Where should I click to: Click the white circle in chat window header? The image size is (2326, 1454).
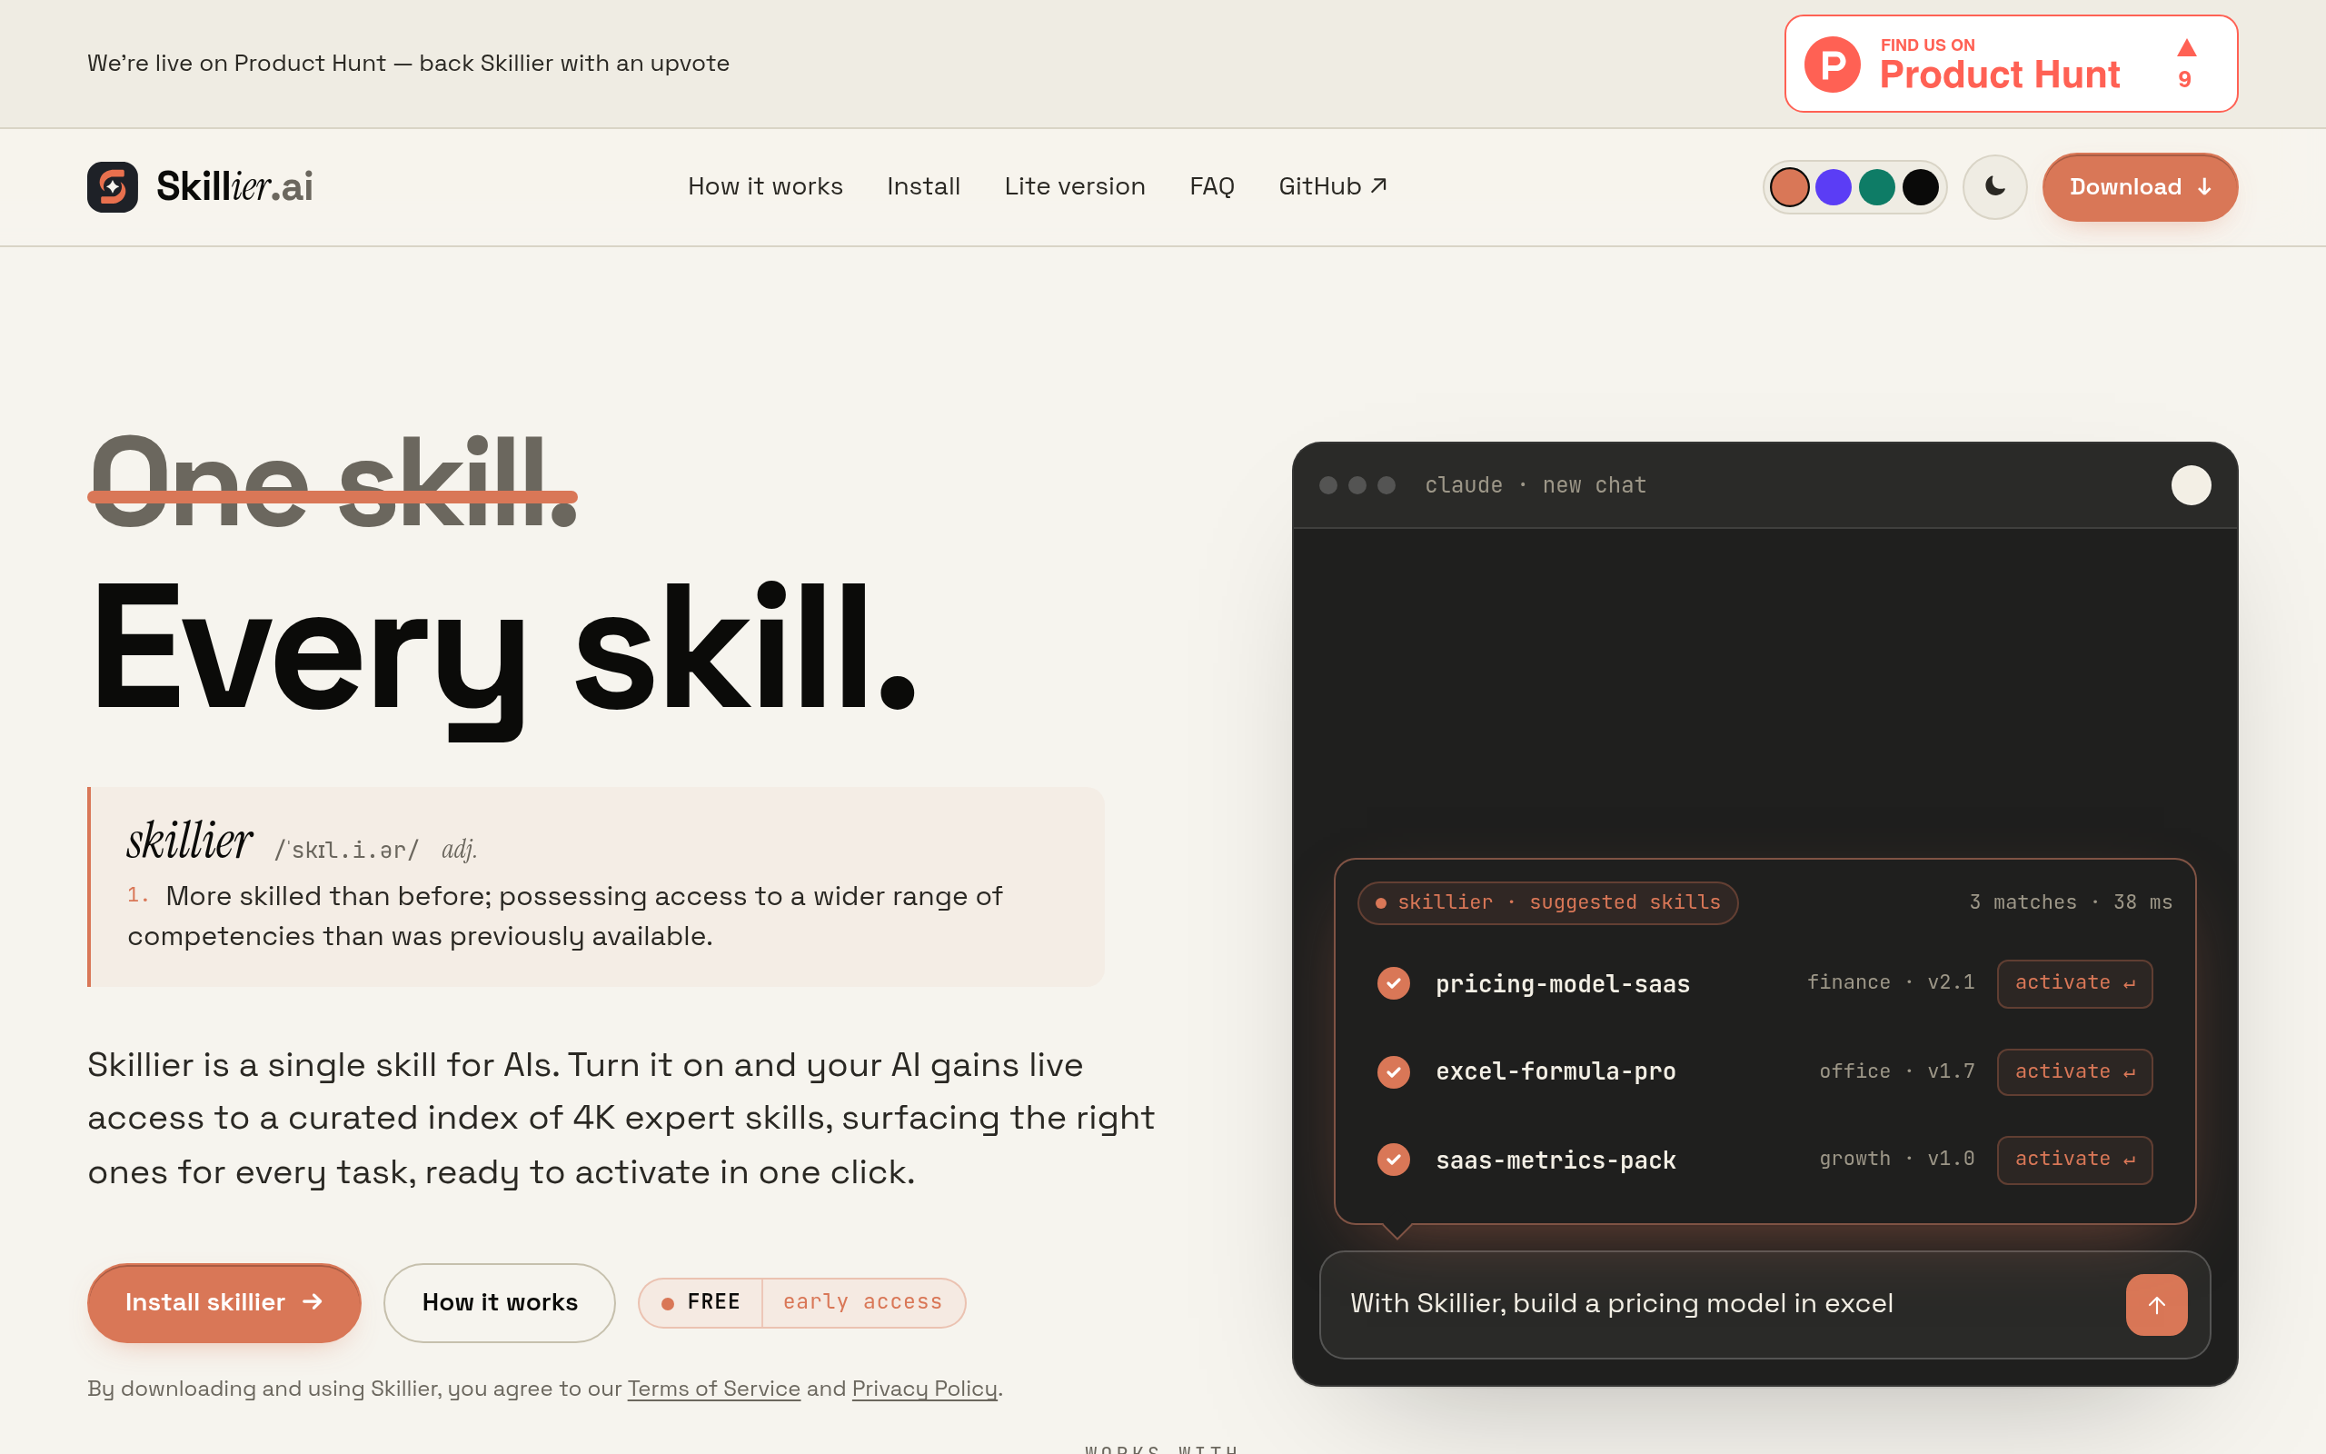(2191, 484)
